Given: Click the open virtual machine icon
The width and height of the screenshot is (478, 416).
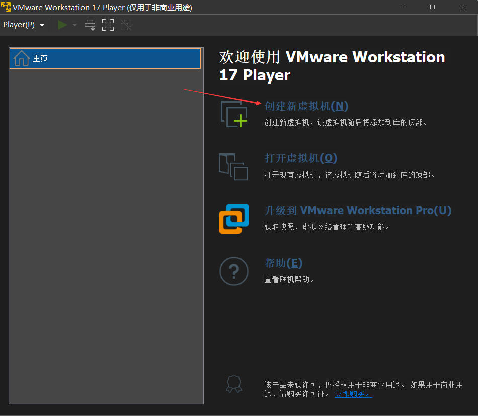Looking at the screenshot, I should (233, 167).
